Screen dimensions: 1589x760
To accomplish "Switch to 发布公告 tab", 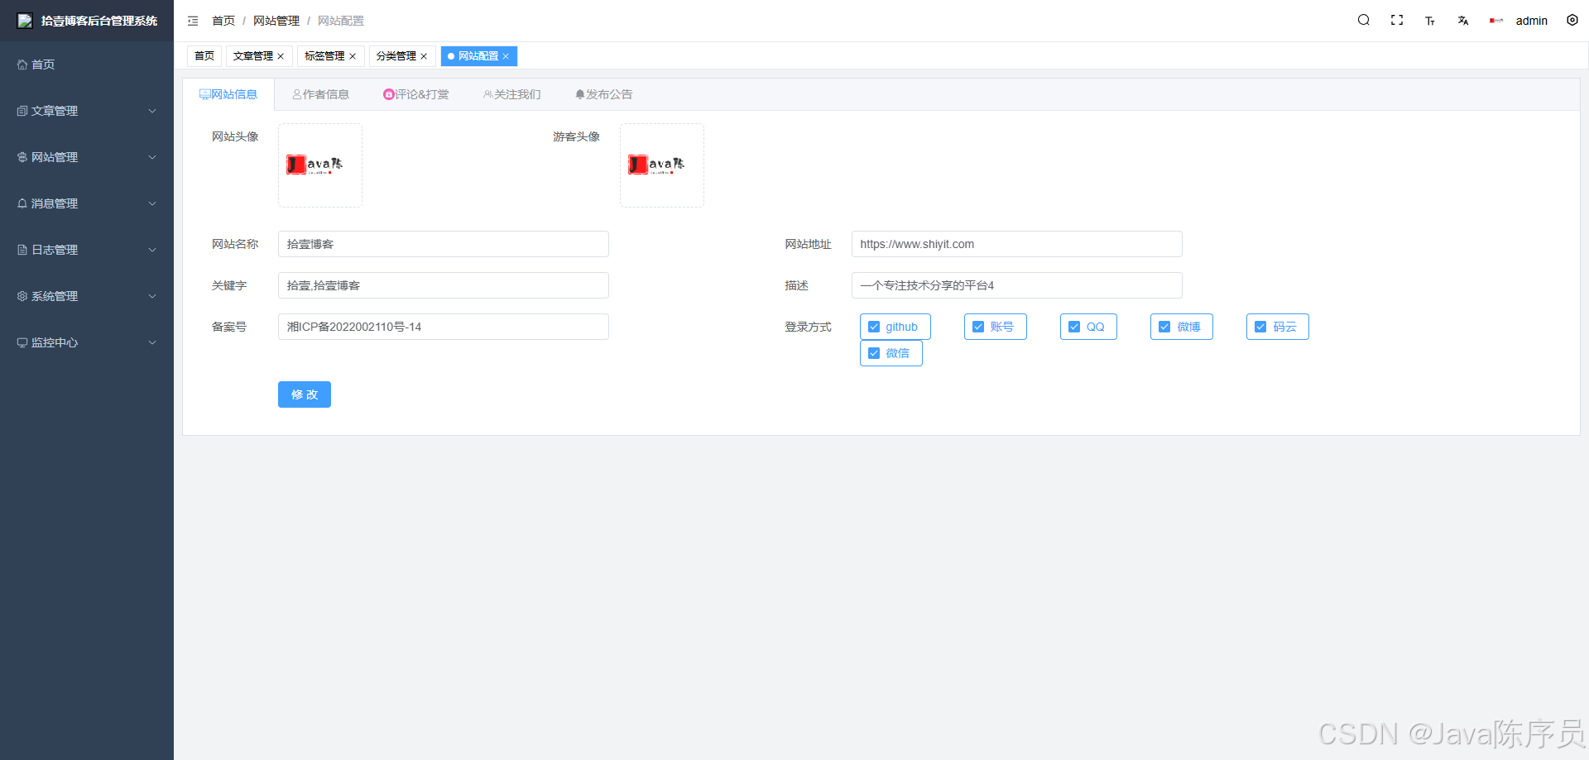I will click(604, 94).
